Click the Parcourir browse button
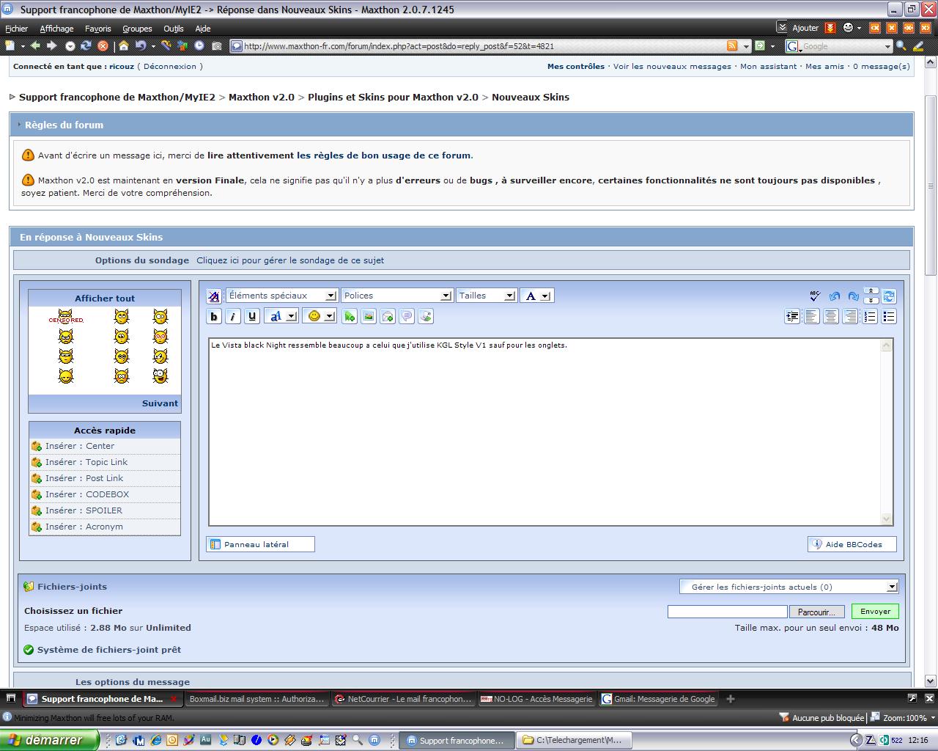 816,612
